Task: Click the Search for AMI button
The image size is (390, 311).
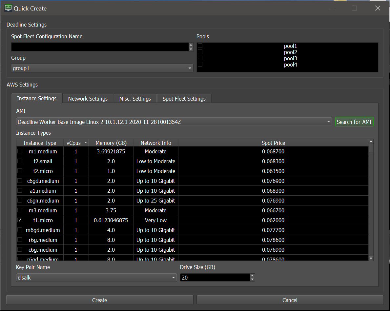Action: [x=354, y=122]
